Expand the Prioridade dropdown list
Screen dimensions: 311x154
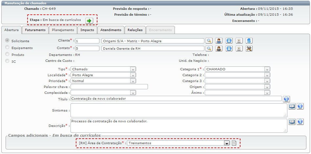click(x=133, y=81)
